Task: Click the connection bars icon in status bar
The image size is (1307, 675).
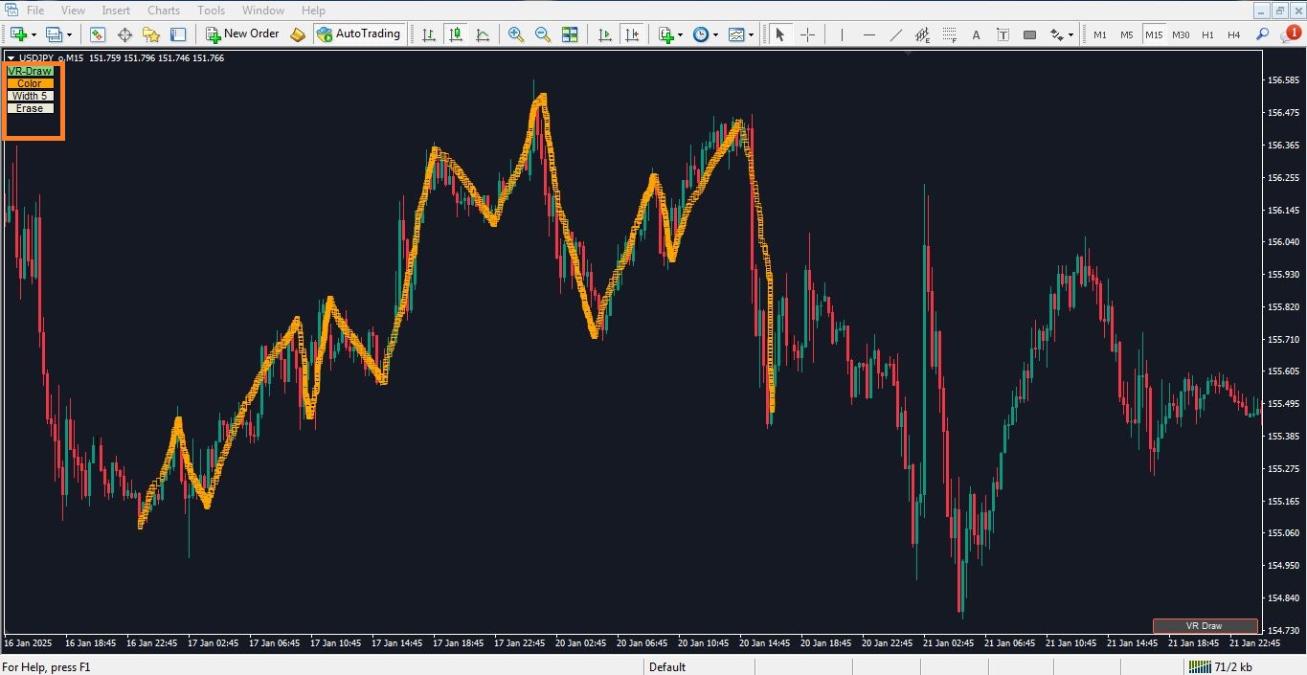Action: point(1200,666)
